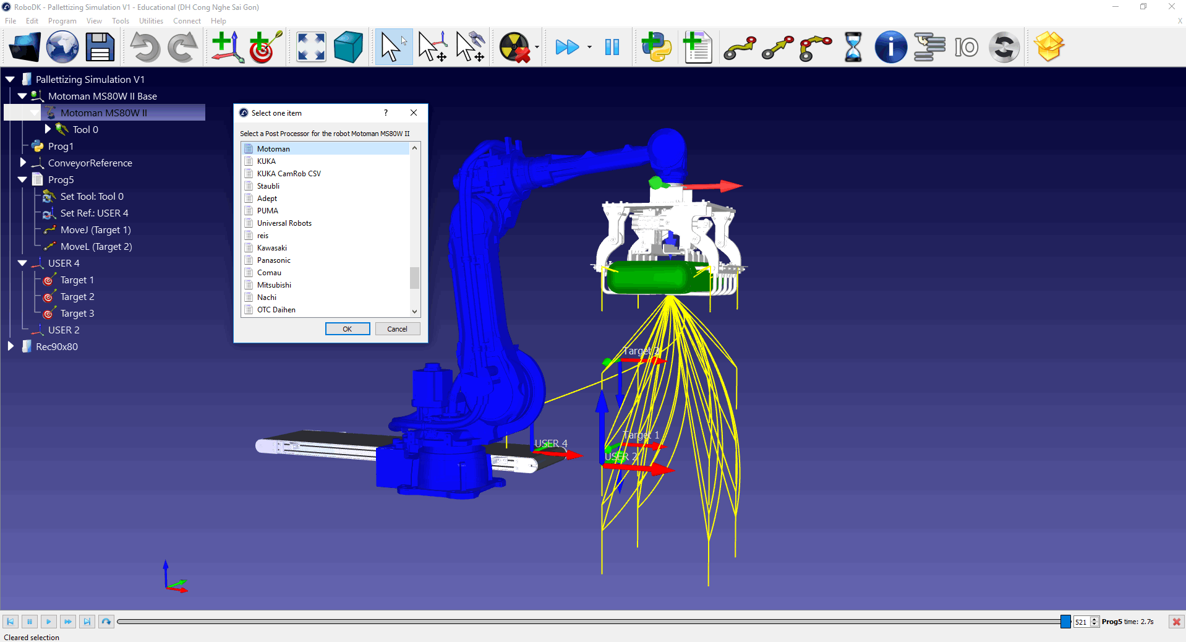The image size is (1186, 642).
Task: Open the Utilities menu
Action: 151,21
